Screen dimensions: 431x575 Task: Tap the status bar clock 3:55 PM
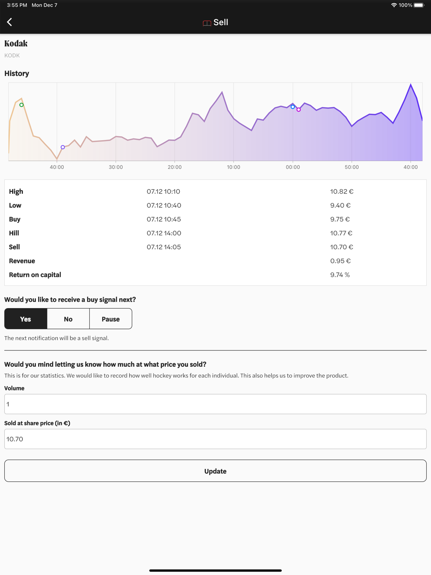(17, 5)
